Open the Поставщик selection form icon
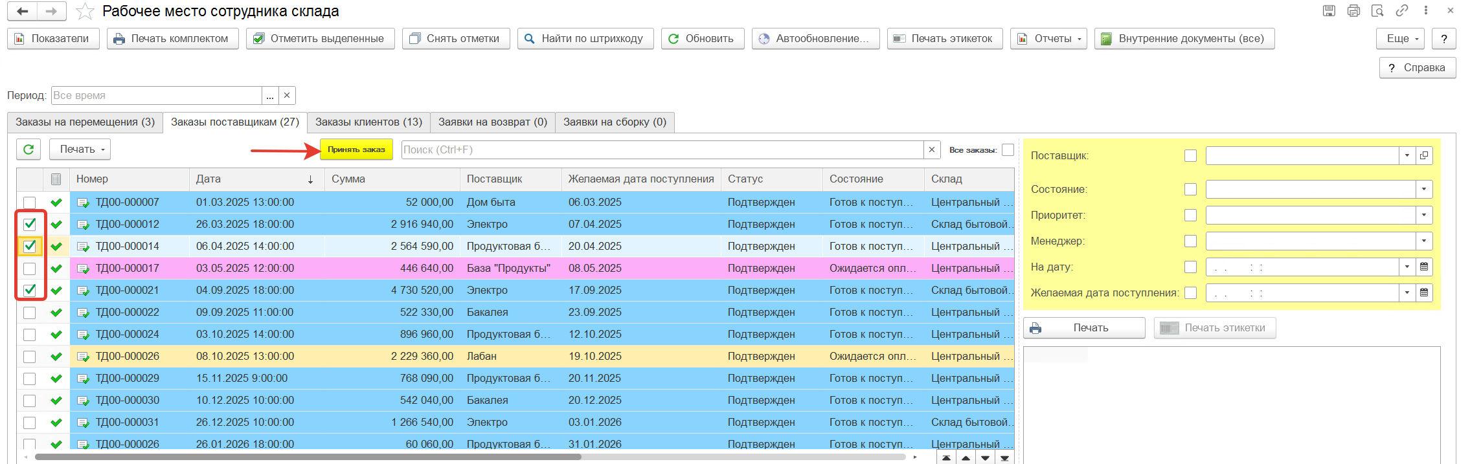Screen dimensions: 1470x464 click(x=1424, y=155)
